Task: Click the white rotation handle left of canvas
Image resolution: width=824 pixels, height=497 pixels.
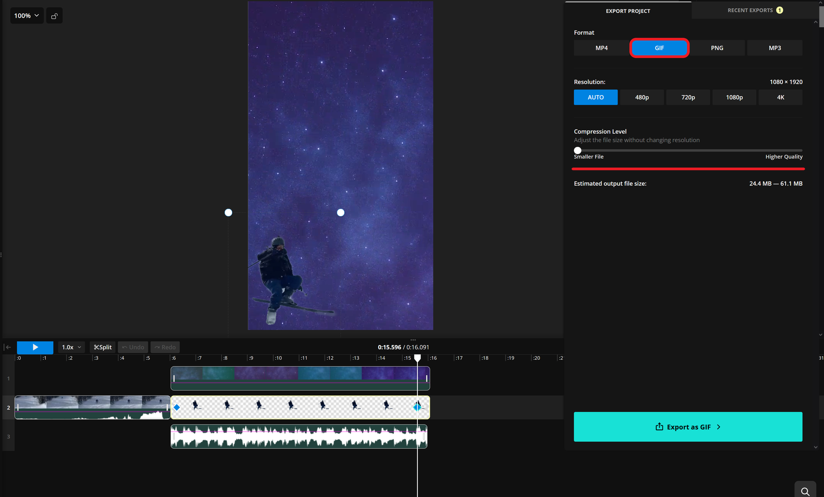Action: point(228,212)
